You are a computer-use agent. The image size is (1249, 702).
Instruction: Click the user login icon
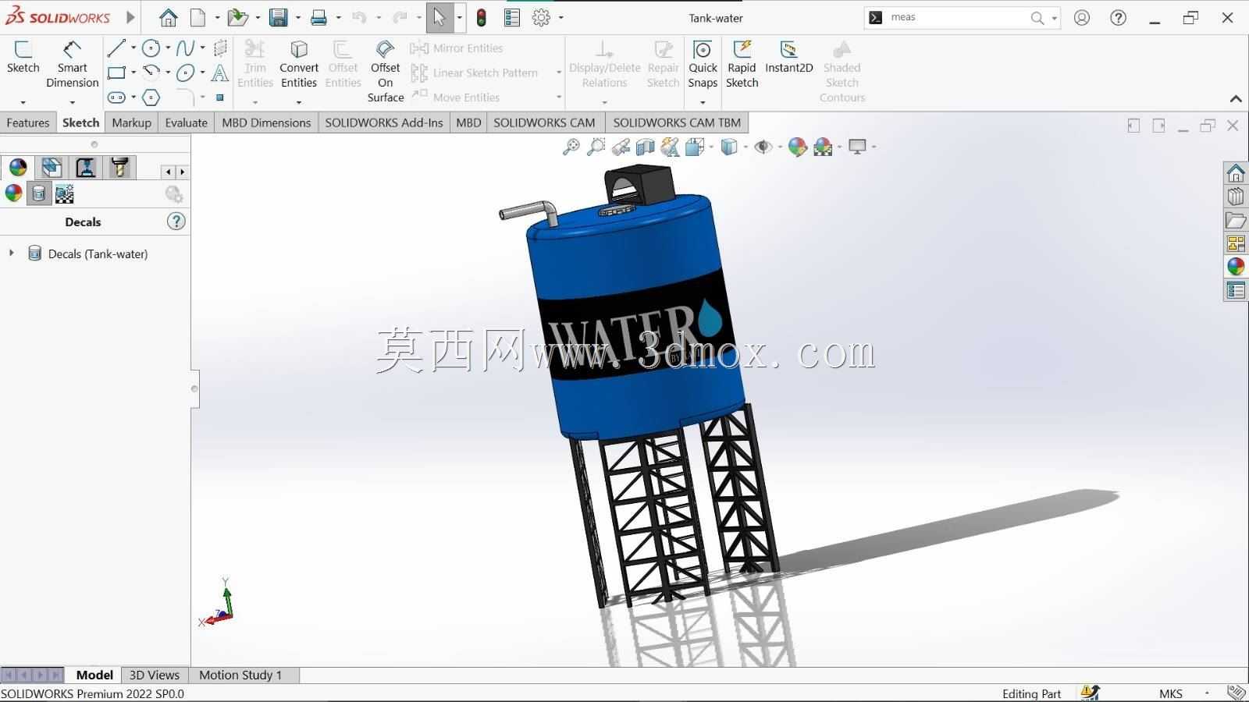click(x=1082, y=17)
